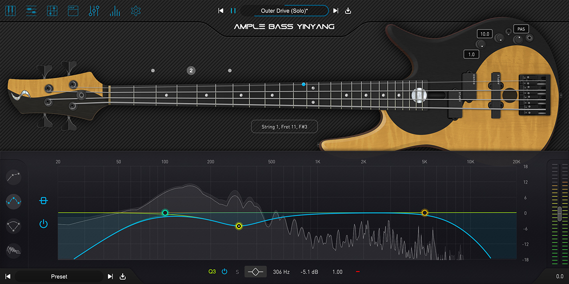Go to next instrument preset
The image size is (569, 284).
click(x=336, y=11)
